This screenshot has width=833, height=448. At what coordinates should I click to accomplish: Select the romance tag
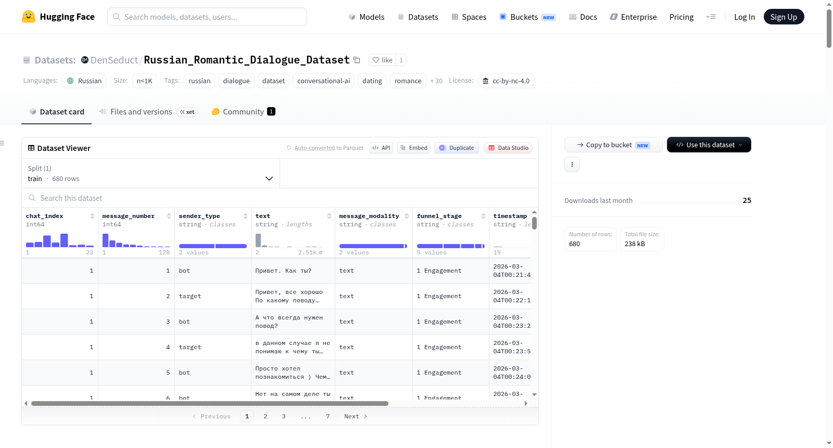(x=408, y=81)
